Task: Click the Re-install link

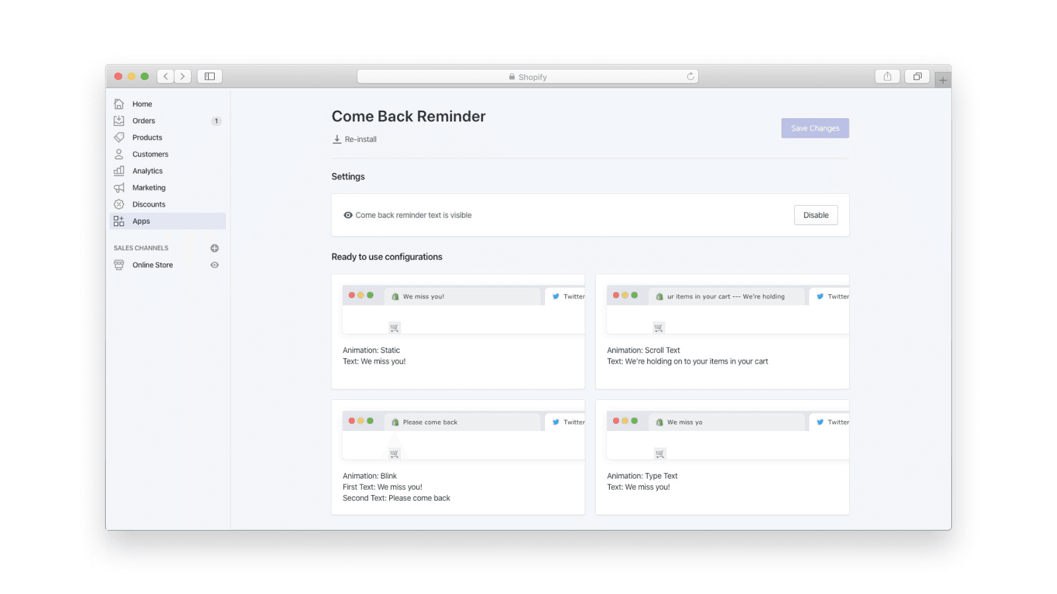Action: [354, 139]
